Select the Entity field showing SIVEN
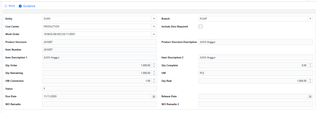 click(x=97, y=19)
